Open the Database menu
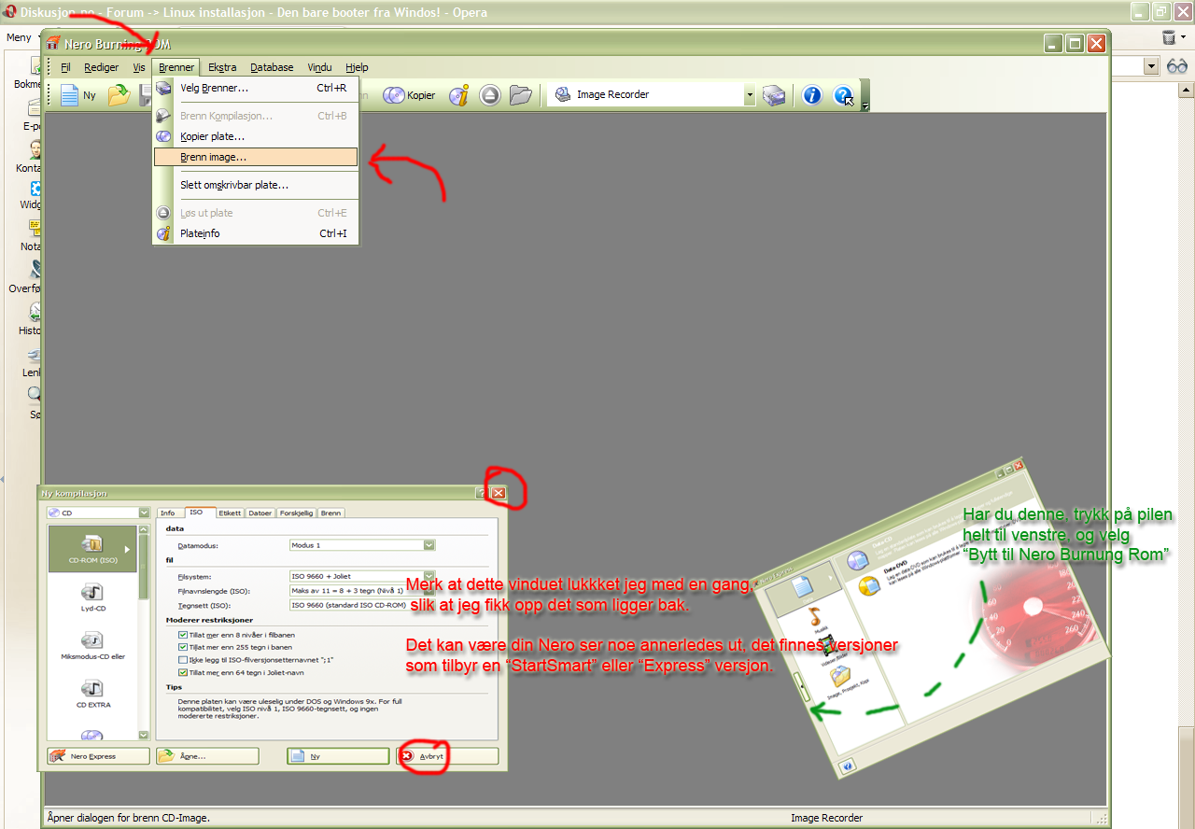Image resolution: width=1195 pixels, height=829 pixels. 272,67
